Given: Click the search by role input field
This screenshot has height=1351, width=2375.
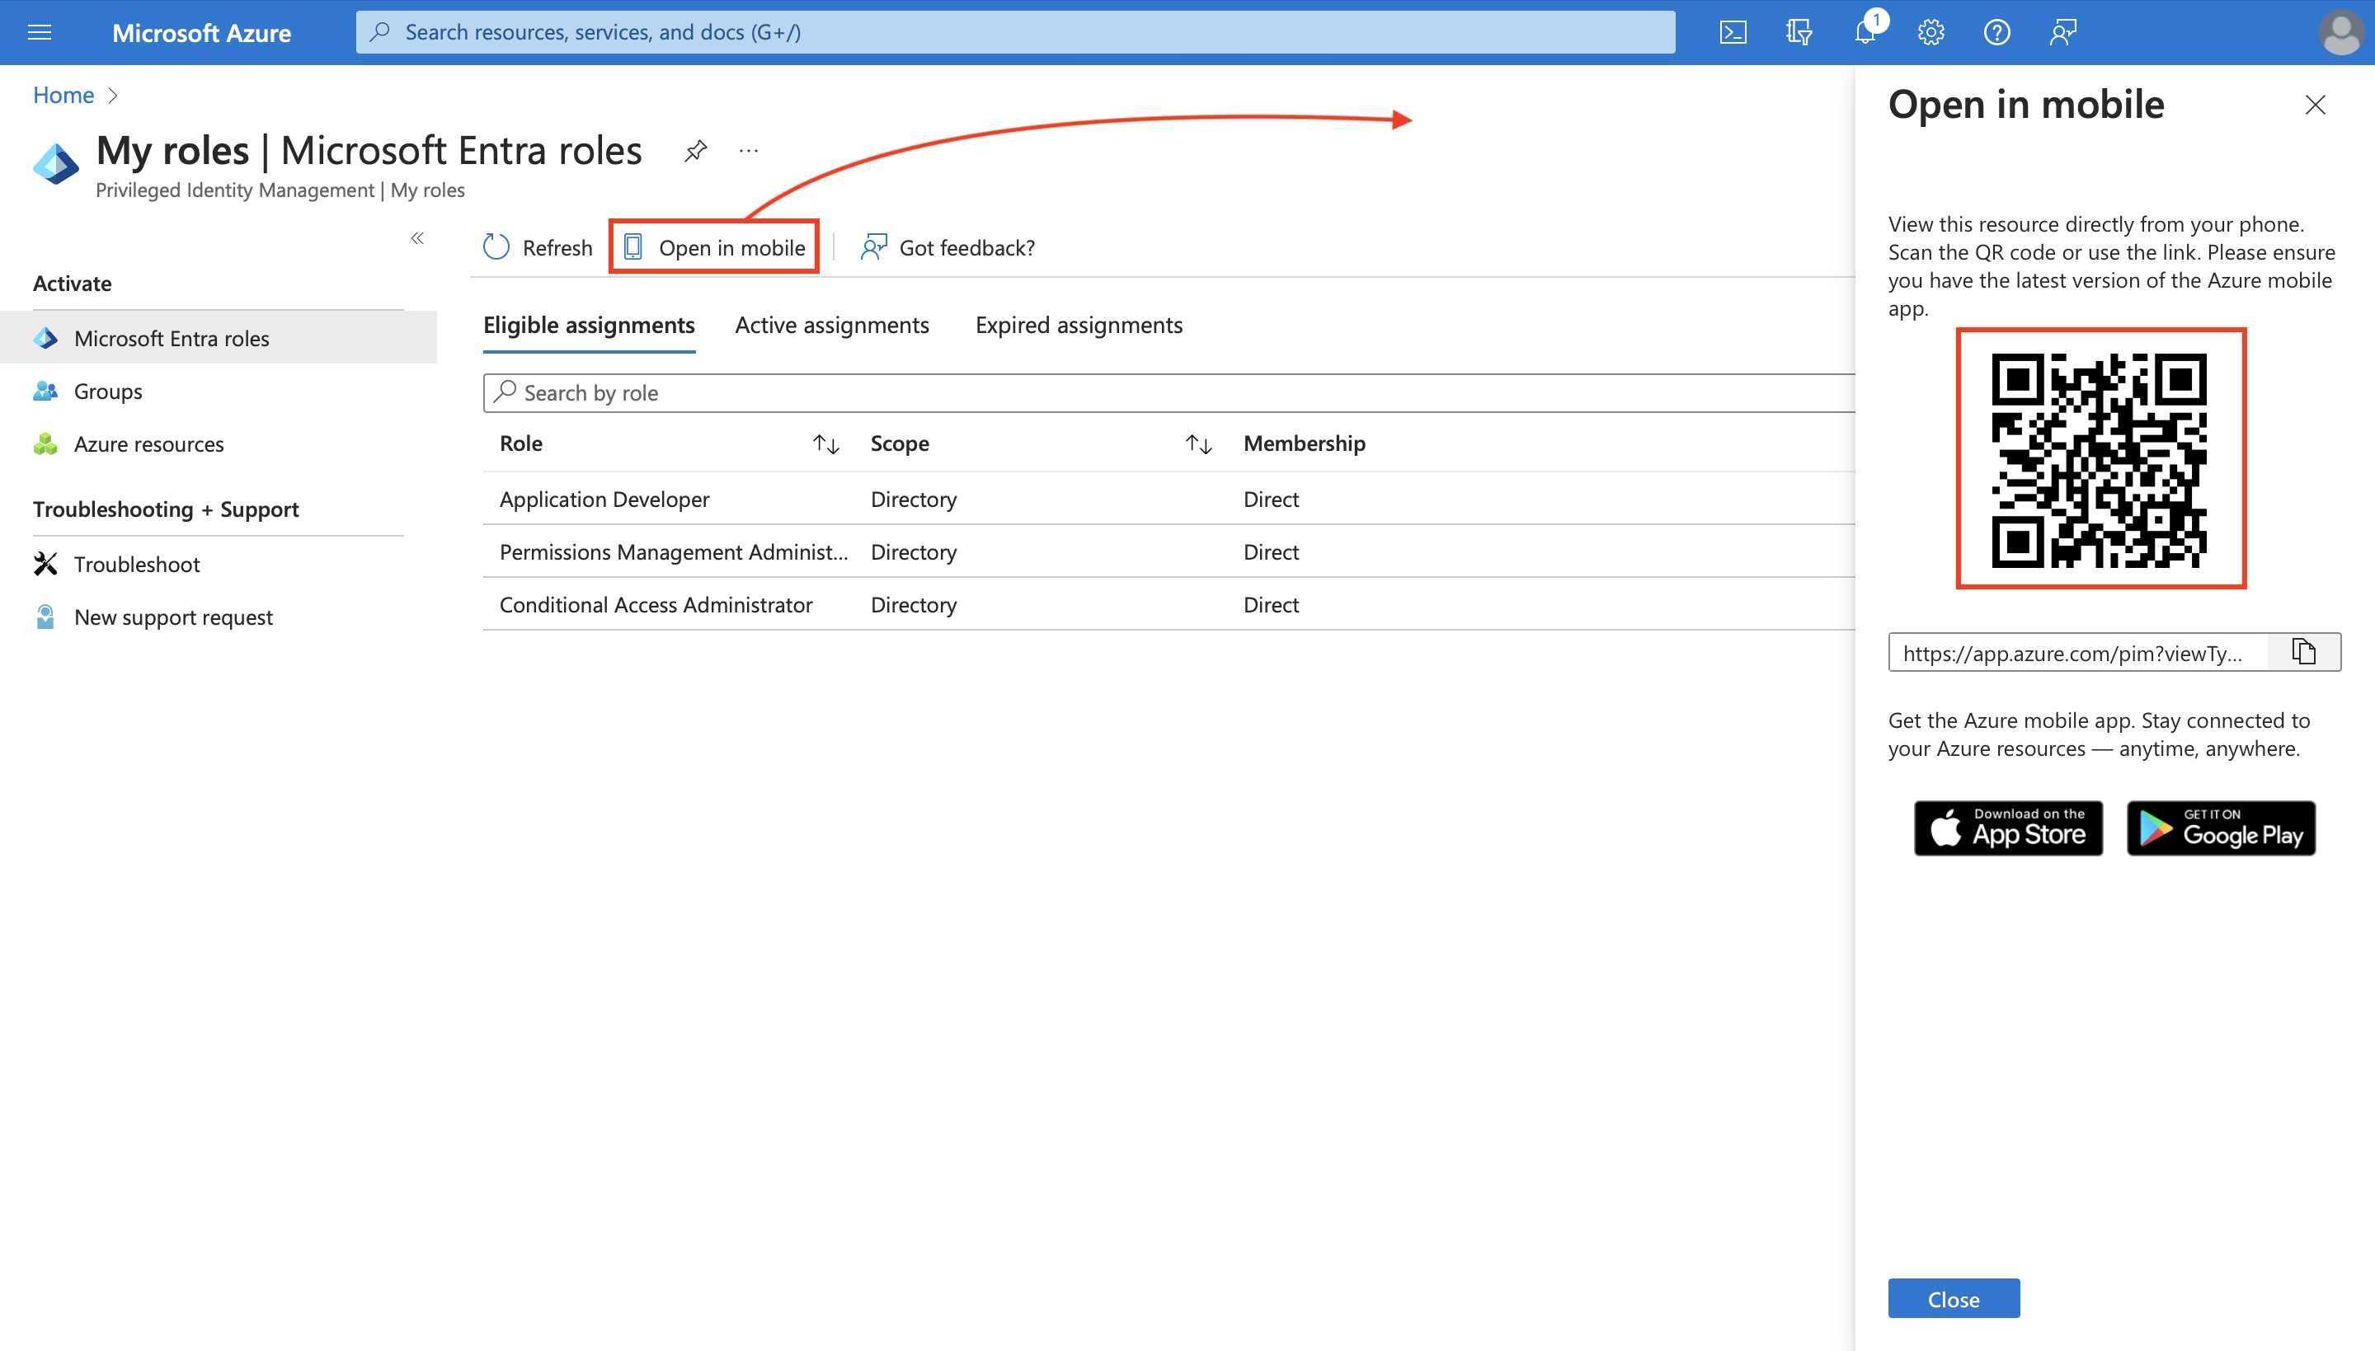Looking at the screenshot, I should (x=1166, y=391).
